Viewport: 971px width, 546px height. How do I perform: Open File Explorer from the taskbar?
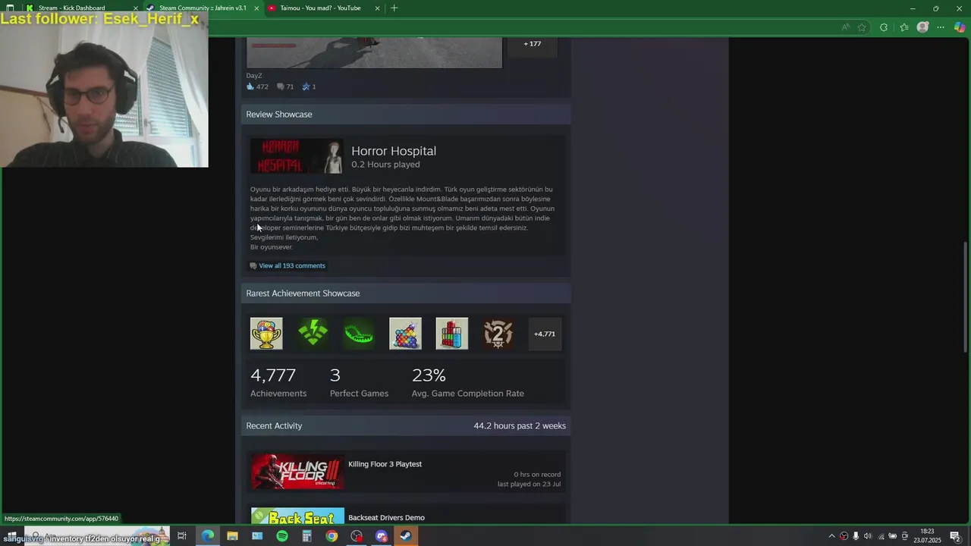(232, 536)
